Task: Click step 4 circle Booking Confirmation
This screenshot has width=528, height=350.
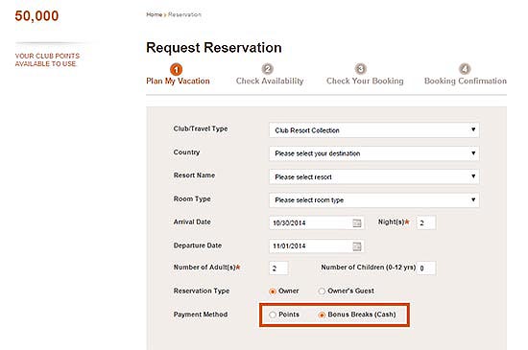Action: coord(465,69)
